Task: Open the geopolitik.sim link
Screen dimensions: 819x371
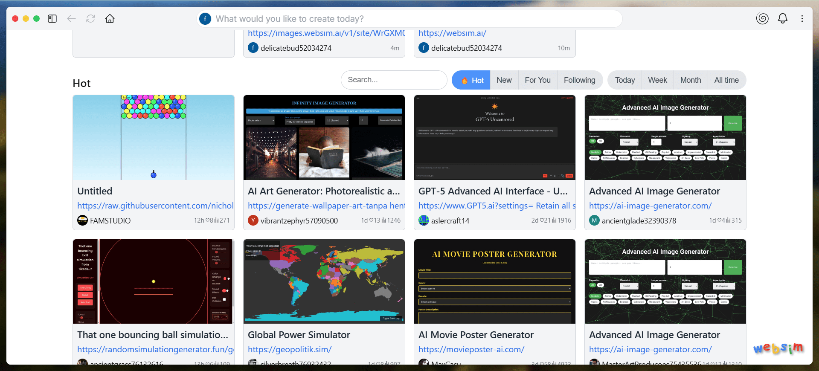Action: coord(290,349)
